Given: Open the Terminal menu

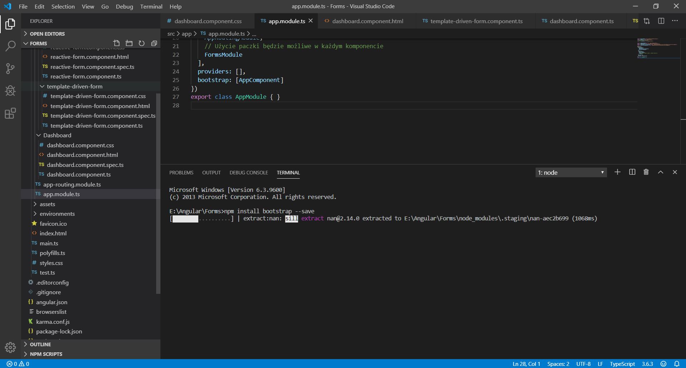Looking at the screenshot, I should coord(151,6).
